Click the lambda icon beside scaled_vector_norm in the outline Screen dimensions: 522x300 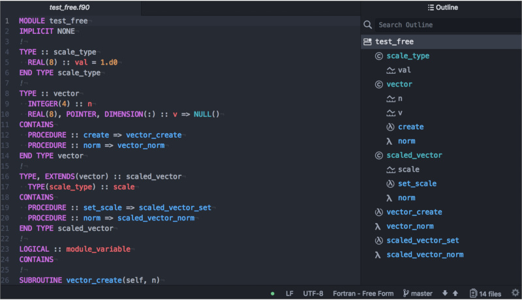(378, 255)
